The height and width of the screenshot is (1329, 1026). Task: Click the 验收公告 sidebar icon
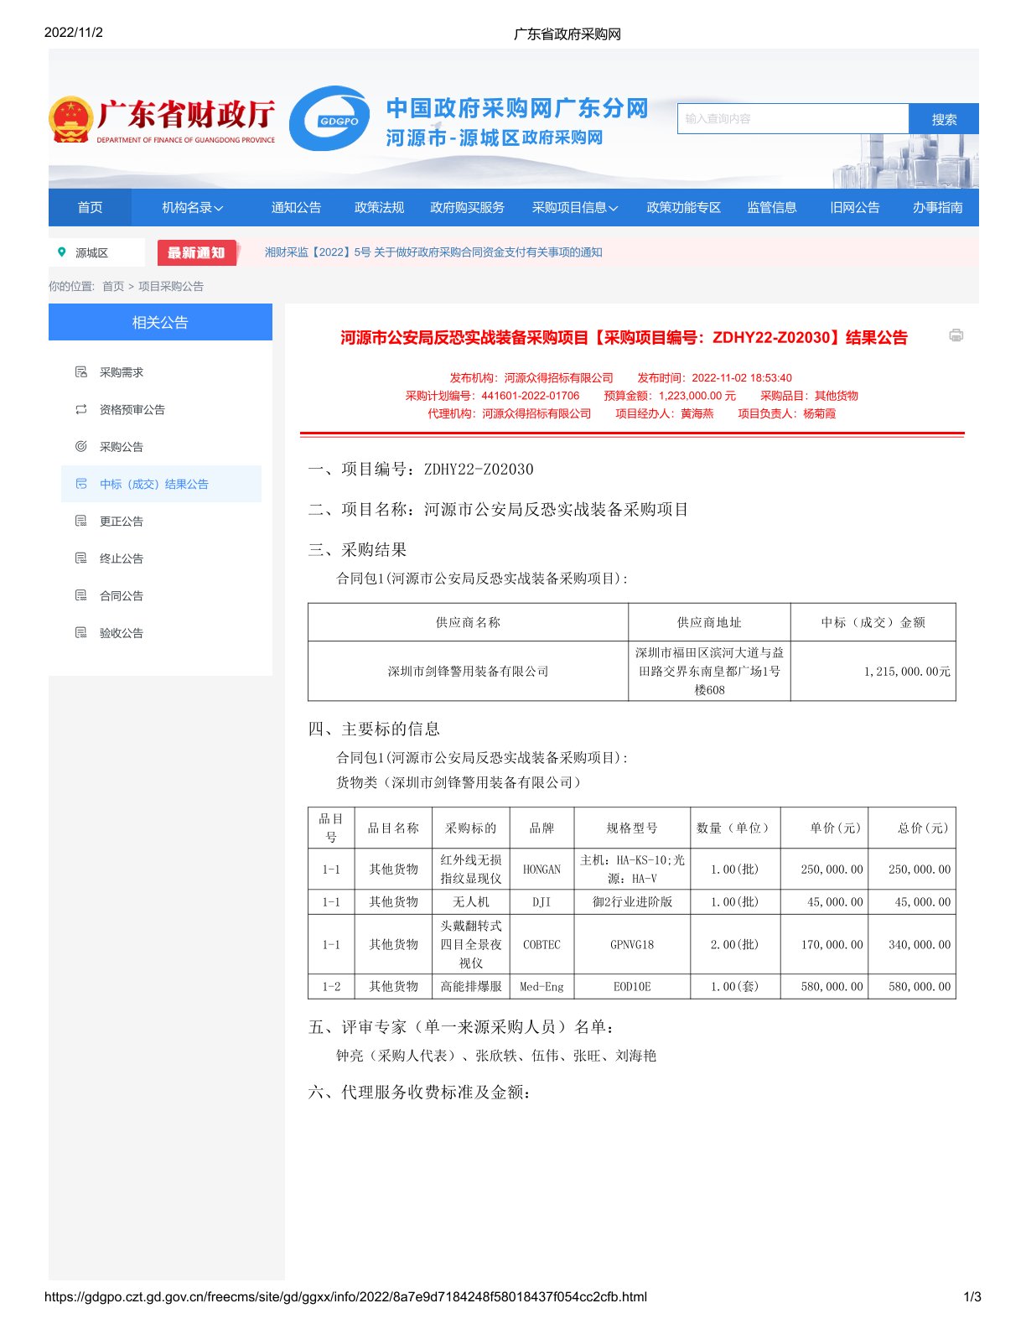(81, 633)
